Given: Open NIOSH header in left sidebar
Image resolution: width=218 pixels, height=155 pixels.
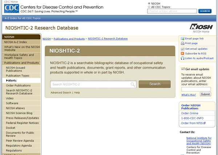Looking at the screenshot, I should coord(21,37).
